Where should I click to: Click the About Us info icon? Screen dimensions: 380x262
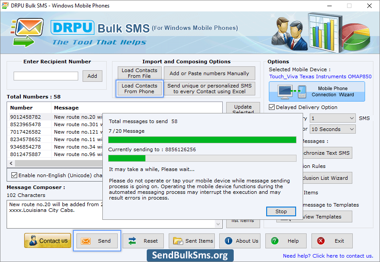click(x=228, y=240)
